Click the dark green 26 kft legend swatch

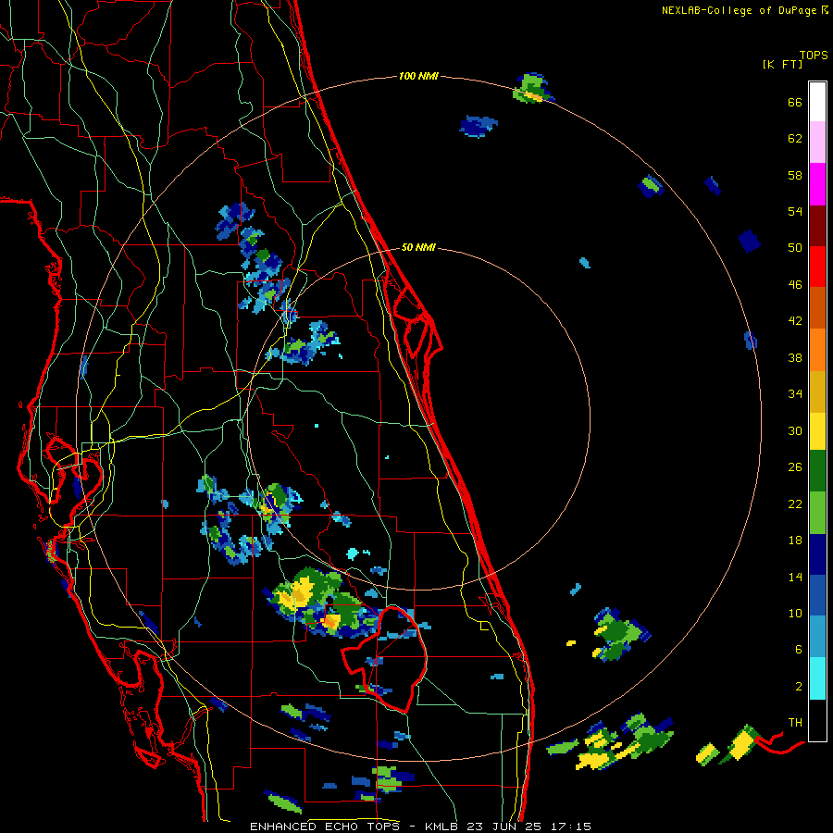click(x=817, y=471)
